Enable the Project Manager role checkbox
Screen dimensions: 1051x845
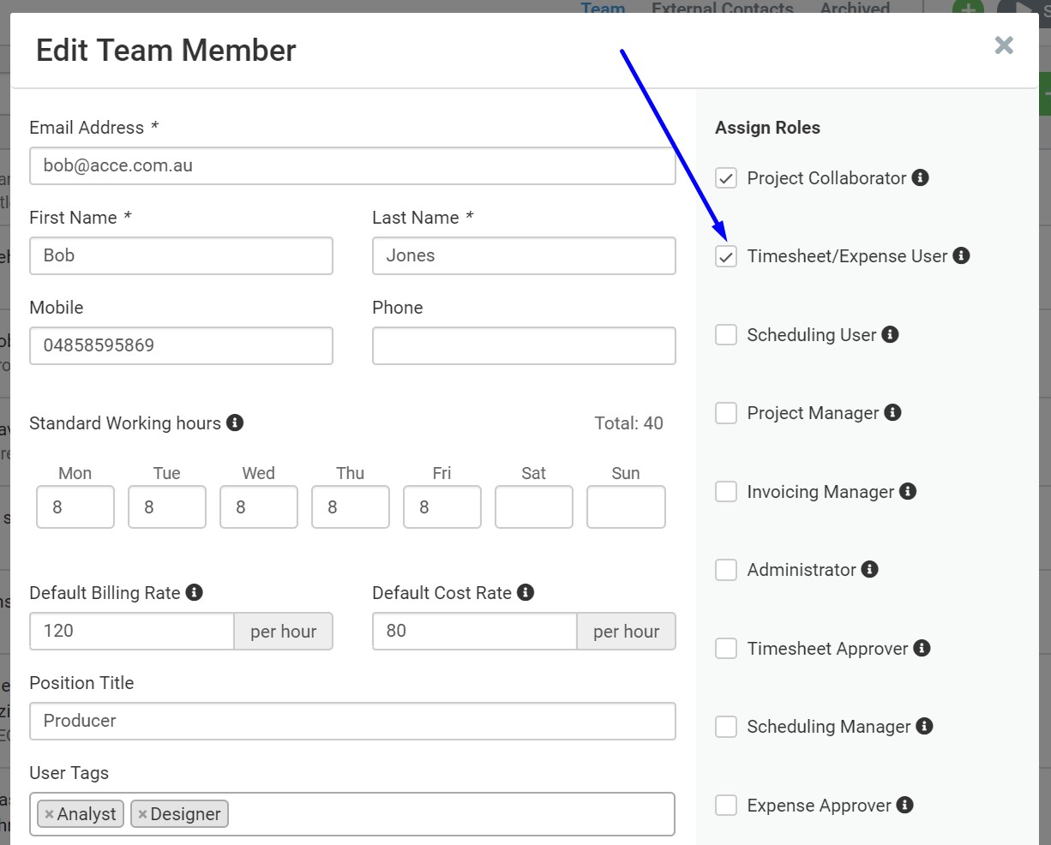point(726,412)
